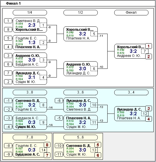
Task: Click the 1st place badge
Action: click(x=148, y=46)
